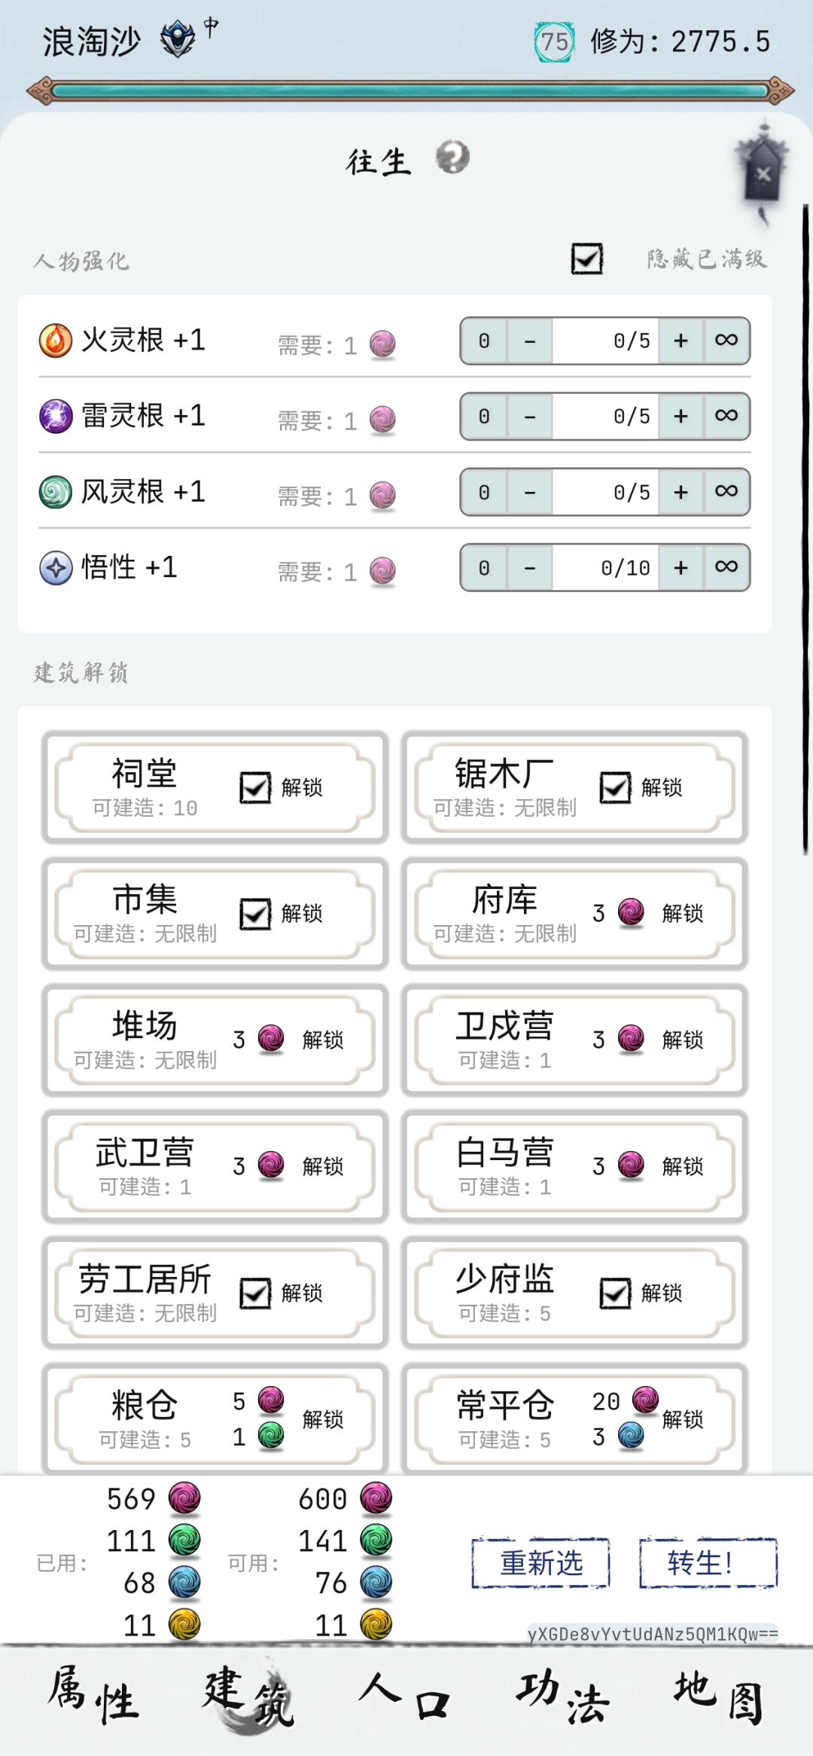The image size is (813, 1756).
Task: Click the help question mark beside 往生
Action: tap(452, 157)
